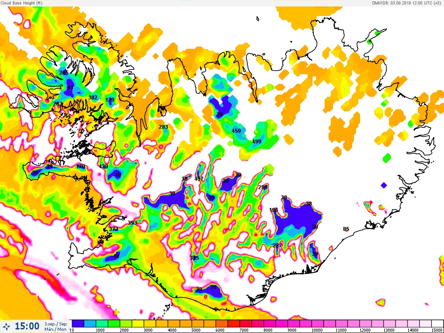
Task: Click the 10000 legend tick label
Action: tap(317, 330)
